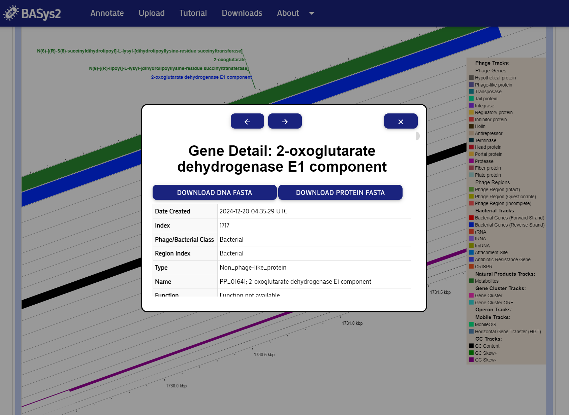This screenshot has height=415, width=572.
Task: Close the Gene Detail dialog
Action: pyautogui.click(x=400, y=121)
